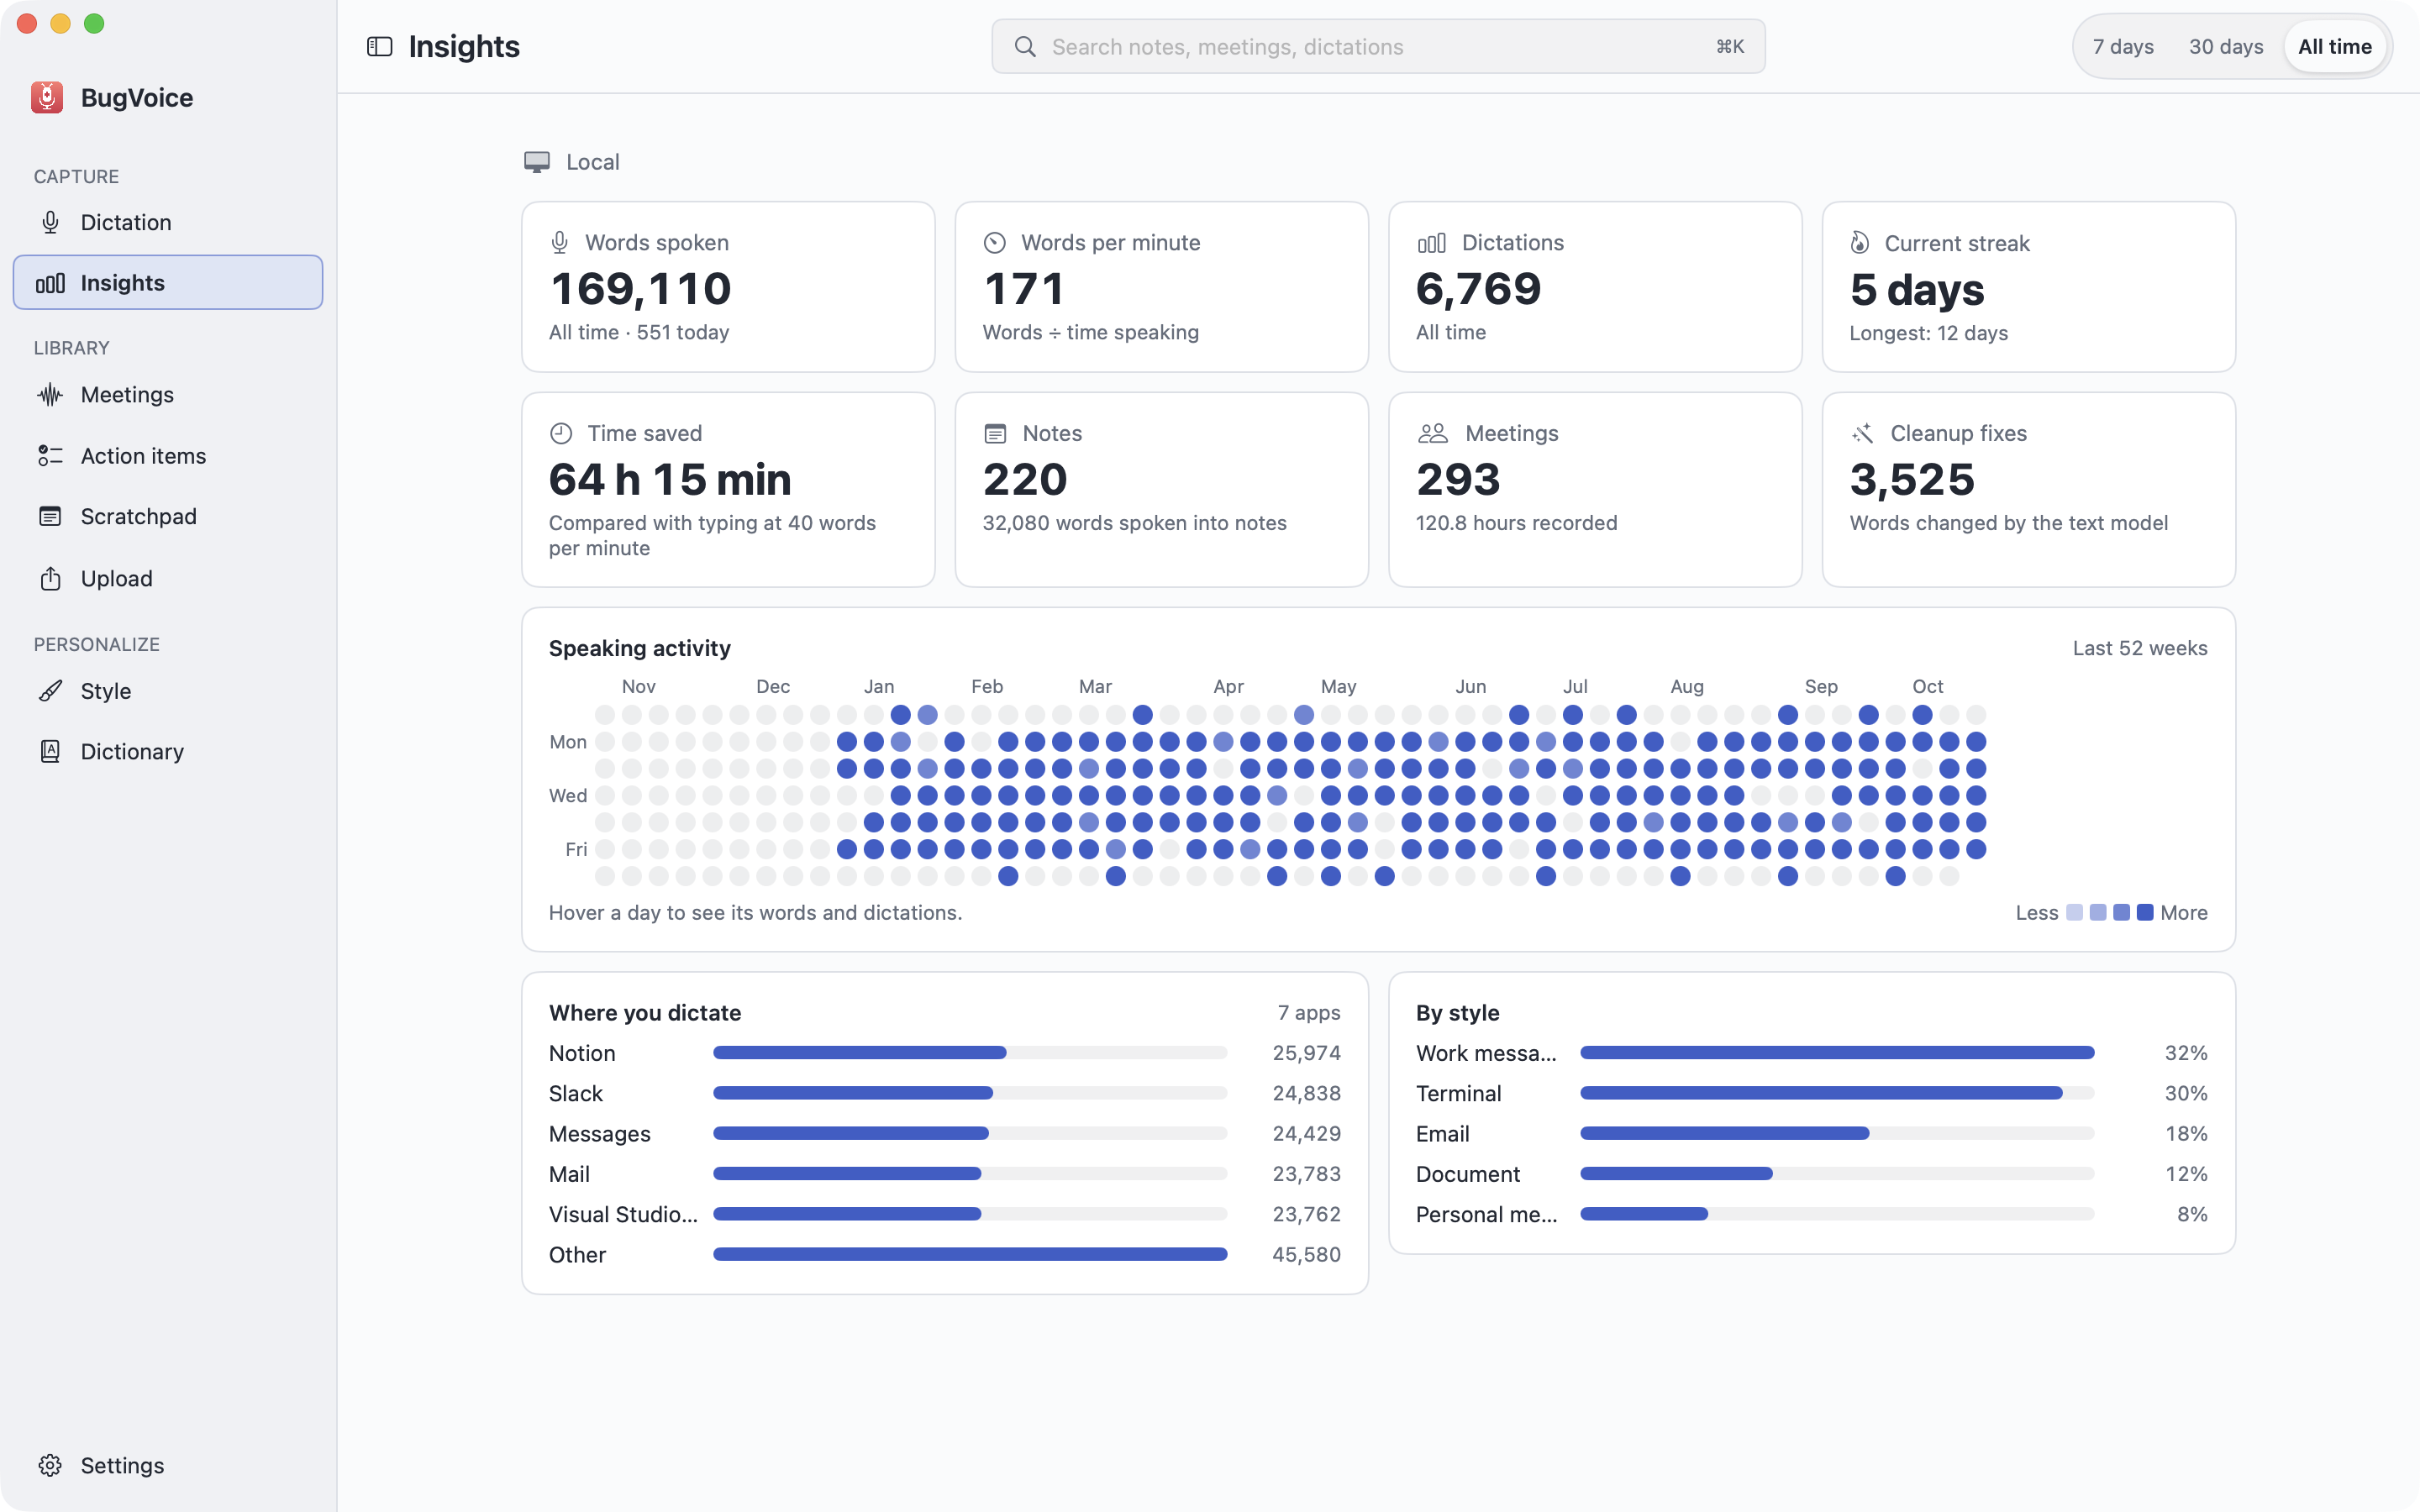The width and height of the screenshot is (2420, 1512).
Task: Click the 'Longest: 12 days' text
Action: tap(1928, 333)
